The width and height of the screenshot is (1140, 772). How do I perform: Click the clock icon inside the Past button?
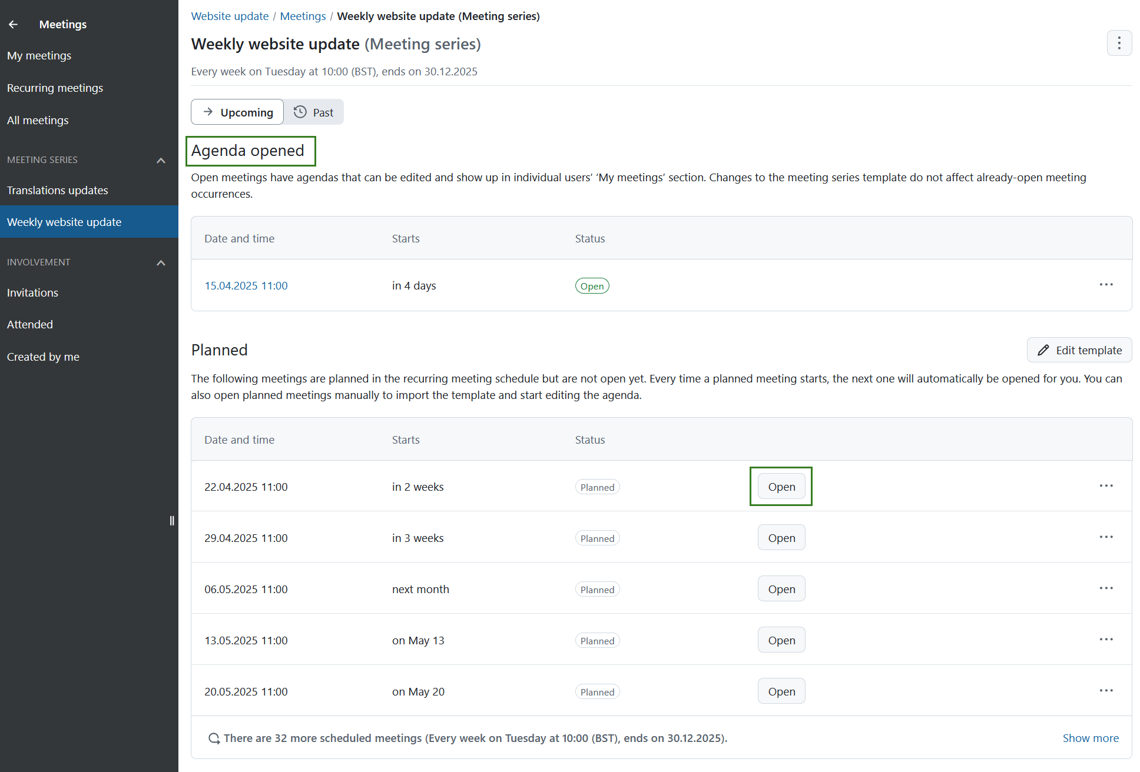300,112
